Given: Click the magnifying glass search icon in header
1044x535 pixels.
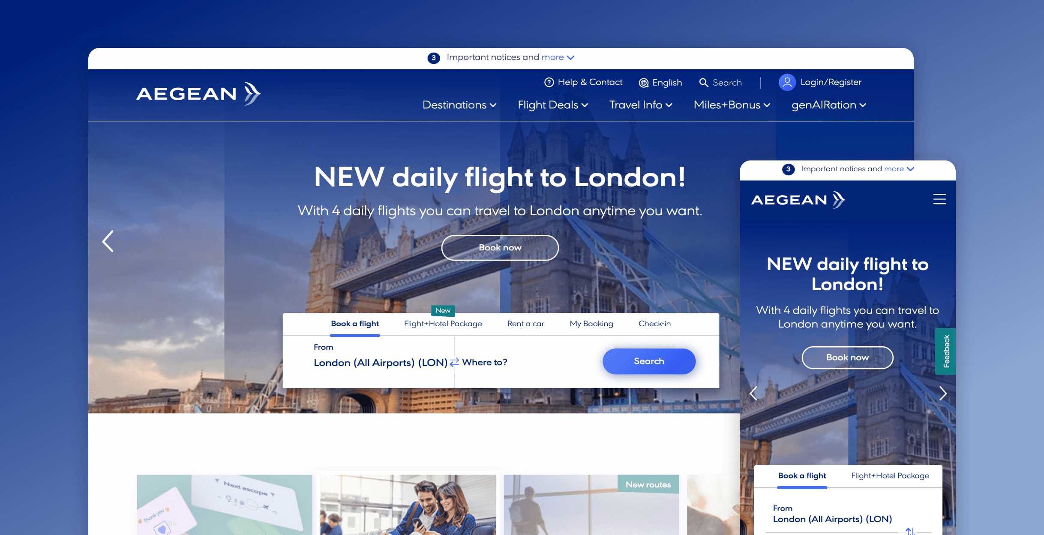Looking at the screenshot, I should click(703, 82).
